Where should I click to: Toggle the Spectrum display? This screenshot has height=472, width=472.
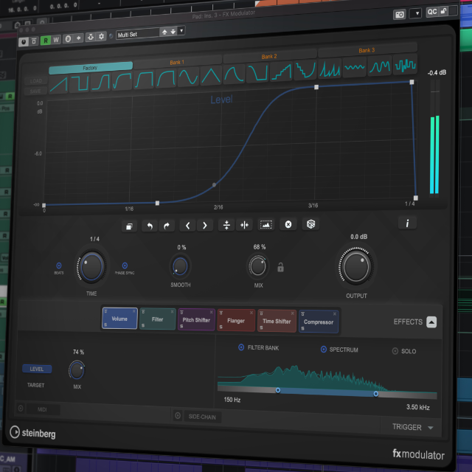pyautogui.click(x=323, y=349)
